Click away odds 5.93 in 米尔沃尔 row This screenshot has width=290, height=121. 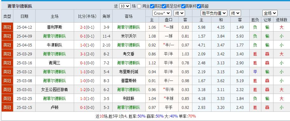click(240, 36)
